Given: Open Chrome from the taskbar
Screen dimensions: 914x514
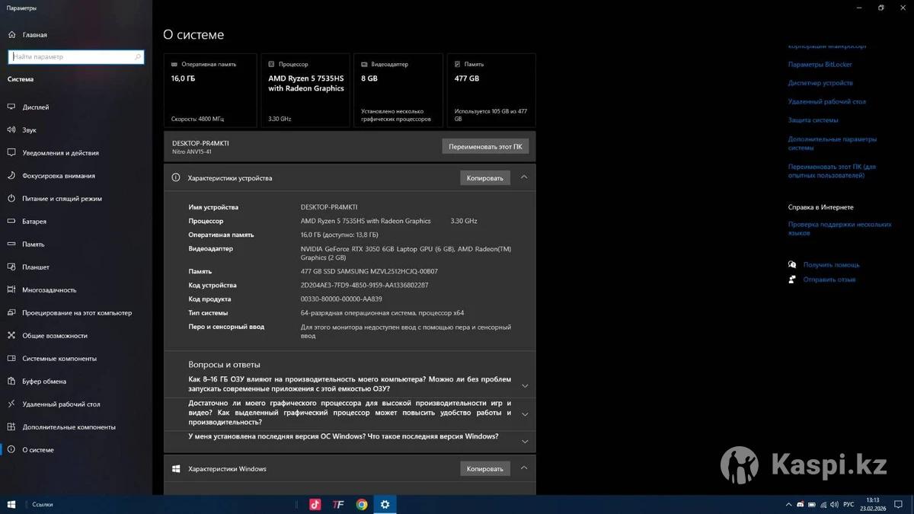Looking at the screenshot, I should point(362,504).
